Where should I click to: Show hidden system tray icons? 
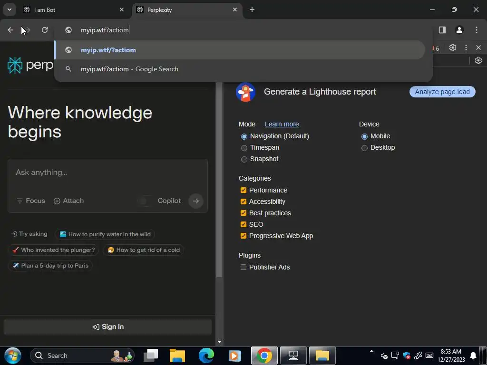pos(371,351)
